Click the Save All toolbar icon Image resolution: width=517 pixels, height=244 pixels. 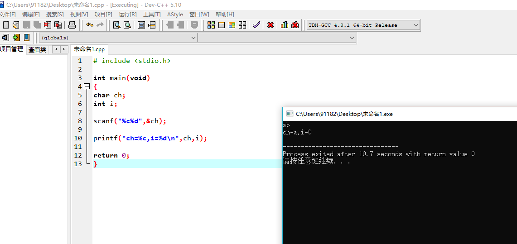[x=37, y=25]
